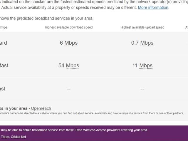The height and width of the screenshot is (141, 188).
Task: Click the Mbps abbreviation beside 54
Action: point(72,66)
